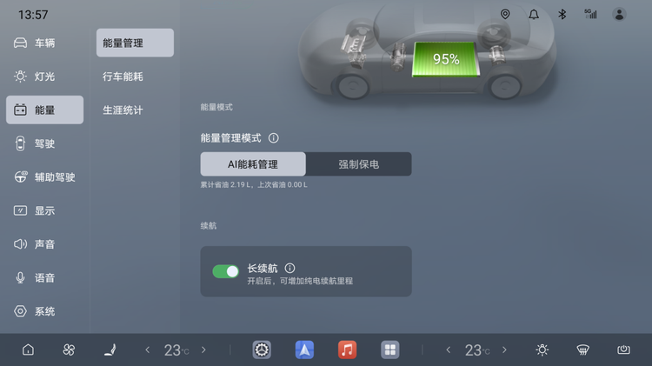Open the user profile avatar

619,15
